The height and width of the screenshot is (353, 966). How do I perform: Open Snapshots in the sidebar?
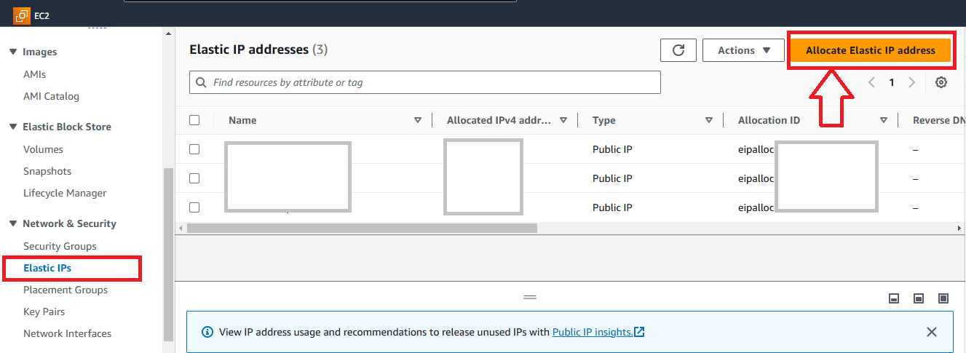tap(47, 171)
